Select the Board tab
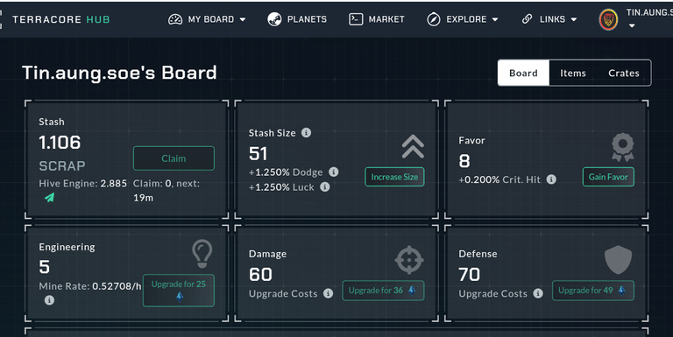 pos(524,73)
